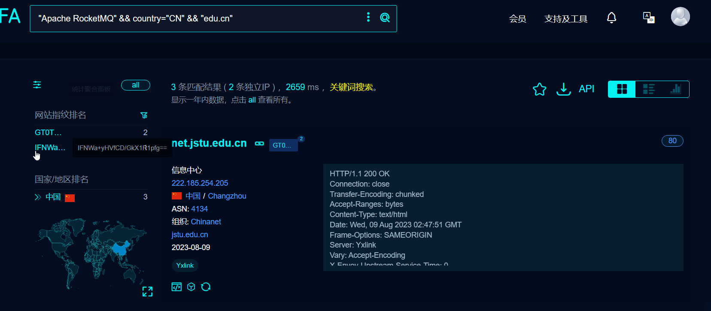Open the 支持及工具 menu
Viewport: 711px width, 311px height.
[x=565, y=19]
